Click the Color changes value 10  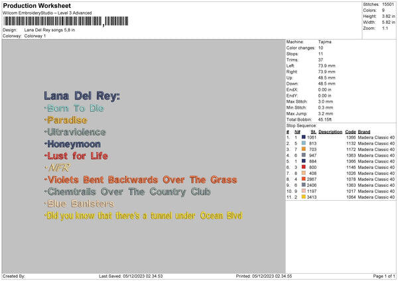coord(320,48)
